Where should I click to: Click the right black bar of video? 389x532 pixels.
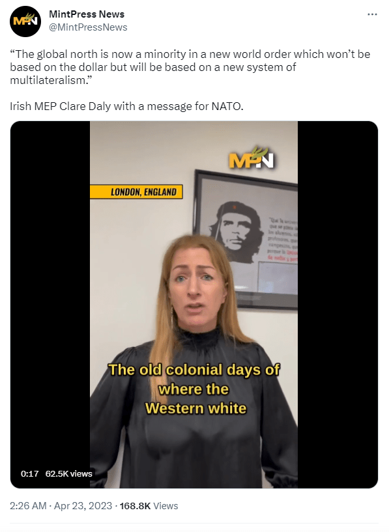pos(338,304)
